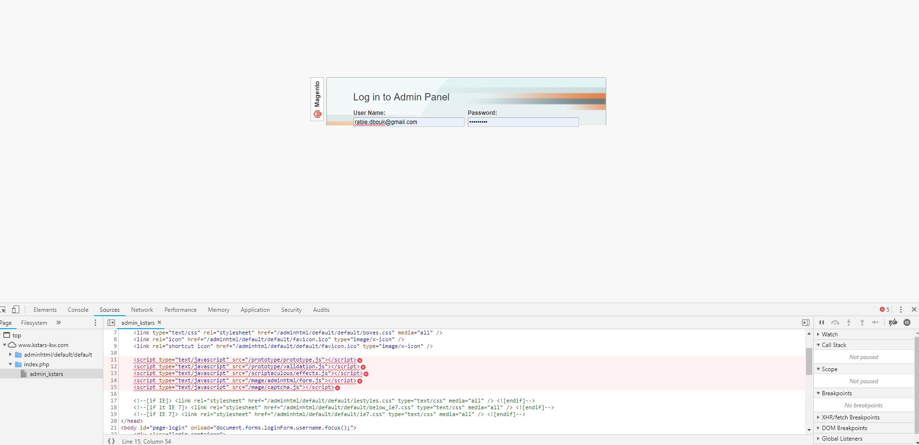Open the Filesystem tab

click(x=34, y=322)
